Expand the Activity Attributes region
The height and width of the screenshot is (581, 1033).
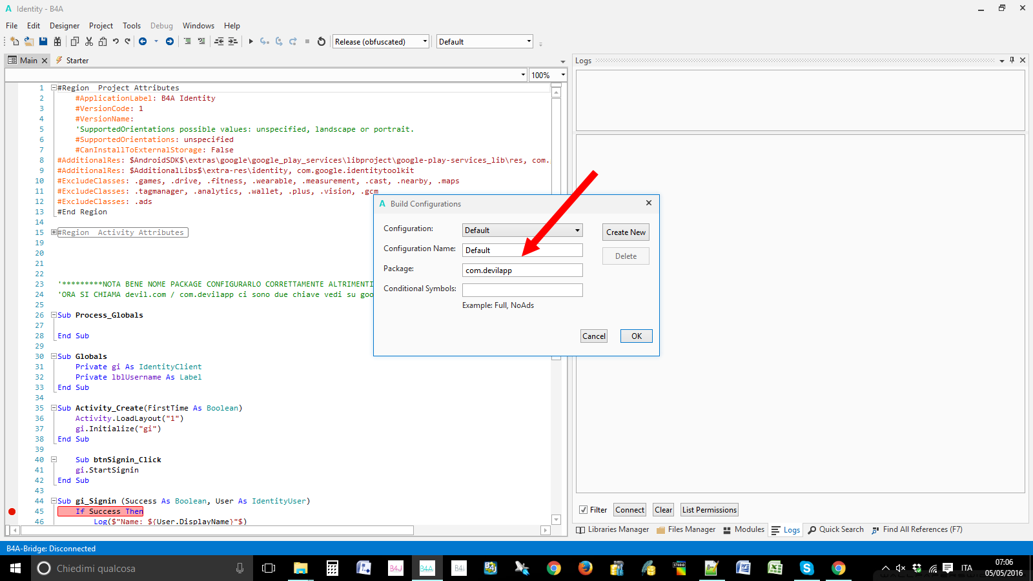click(x=54, y=232)
